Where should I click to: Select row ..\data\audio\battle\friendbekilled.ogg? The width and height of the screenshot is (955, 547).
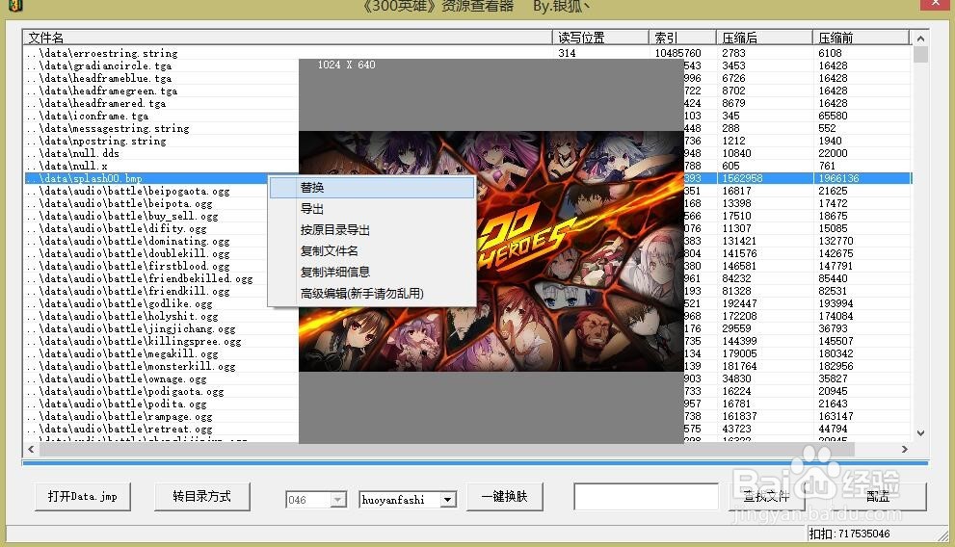click(467, 278)
